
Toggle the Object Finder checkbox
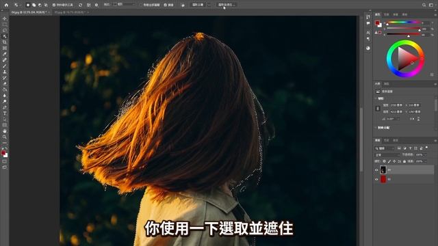coord(54,5)
